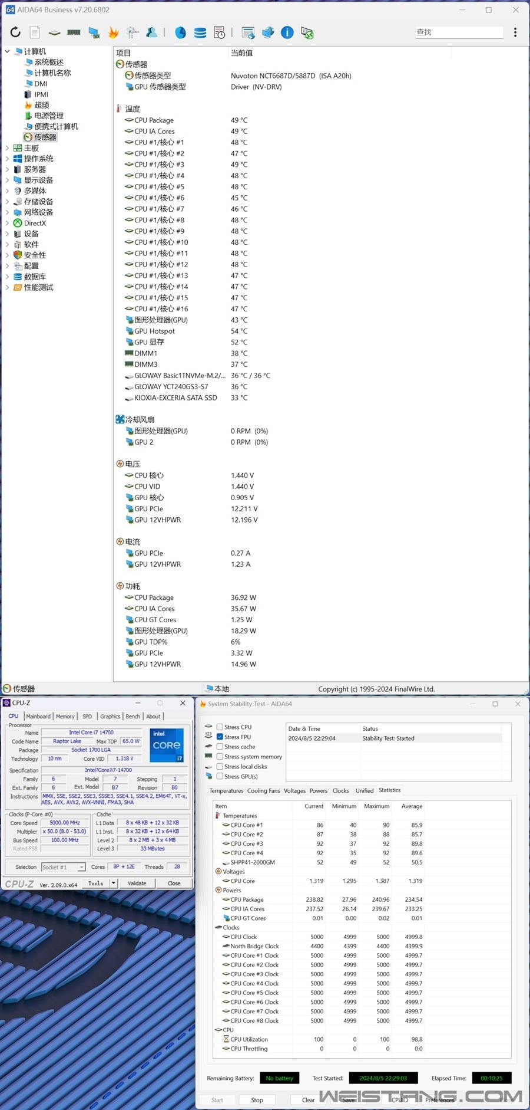This screenshot has width=530, height=1110.
Task: Open the Tools dropdown arrow in CPU-Z
Action: point(114,883)
